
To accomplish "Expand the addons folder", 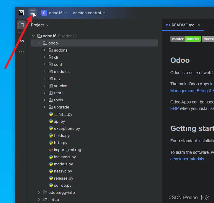I will (x=45, y=50).
